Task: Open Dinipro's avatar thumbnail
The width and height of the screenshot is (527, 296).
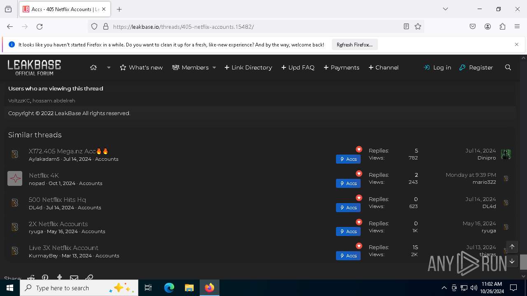Action: click(506, 154)
